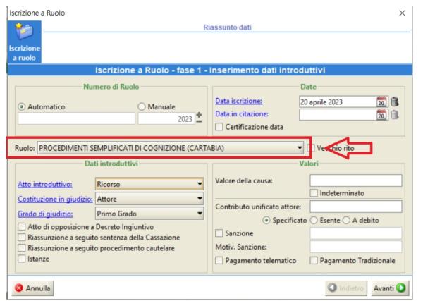Open Grado di giudizio dropdown showing Primo Grado
423x301 pixels.
[149, 214]
